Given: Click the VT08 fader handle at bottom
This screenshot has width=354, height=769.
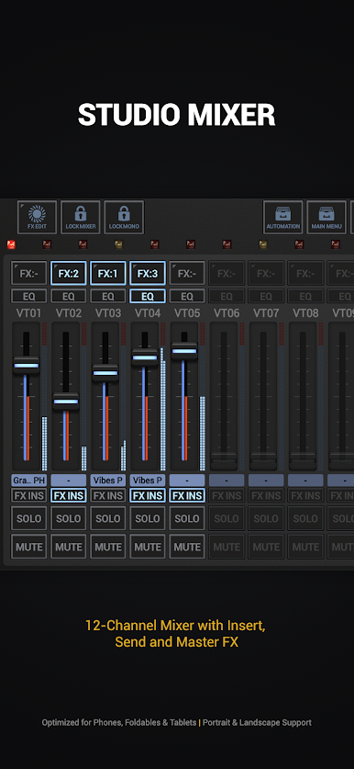Looking at the screenshot, I should coord(303,461).
